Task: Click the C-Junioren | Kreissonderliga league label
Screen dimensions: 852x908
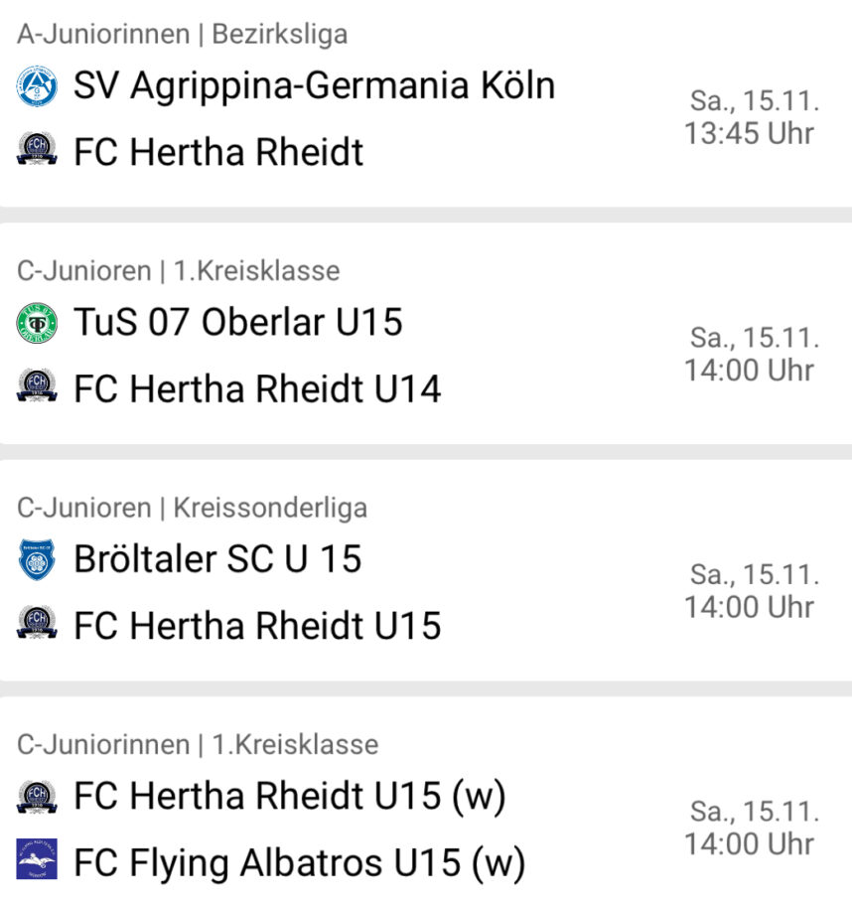Action: coord(192,508)
